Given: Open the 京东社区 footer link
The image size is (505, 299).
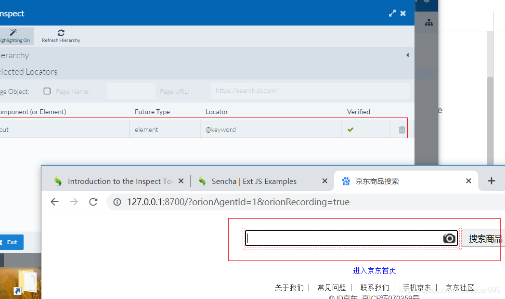Looking at the screenshot, I should point(460,287).
